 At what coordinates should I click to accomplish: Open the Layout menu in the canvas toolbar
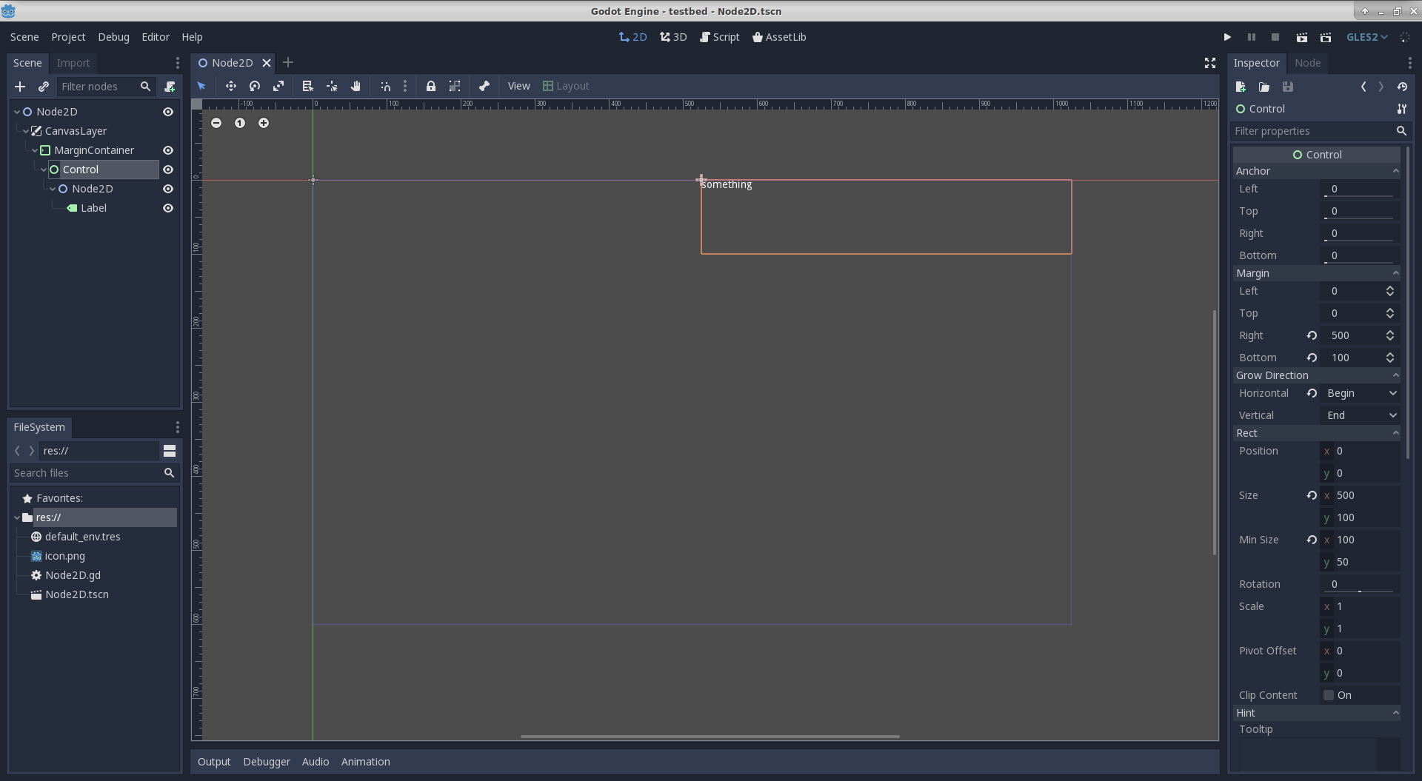[566, 86]
